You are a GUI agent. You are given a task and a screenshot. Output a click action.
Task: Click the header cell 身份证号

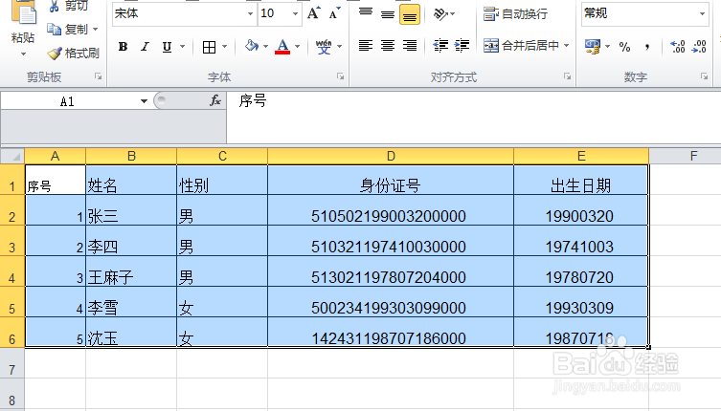click(x=391, y=180)
